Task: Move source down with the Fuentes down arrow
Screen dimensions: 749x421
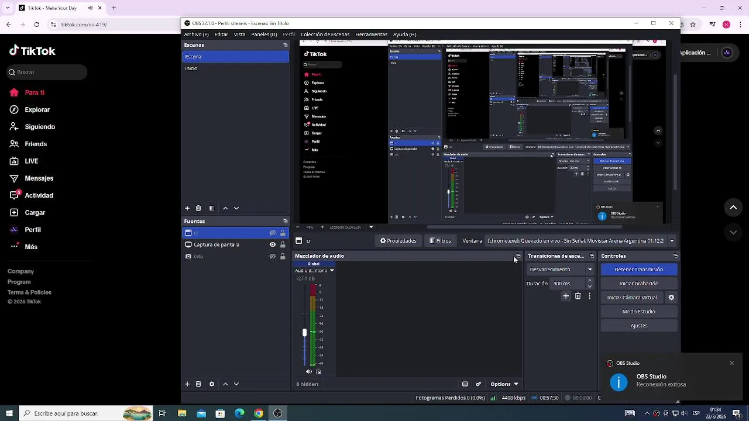Action: coord(236,384)
